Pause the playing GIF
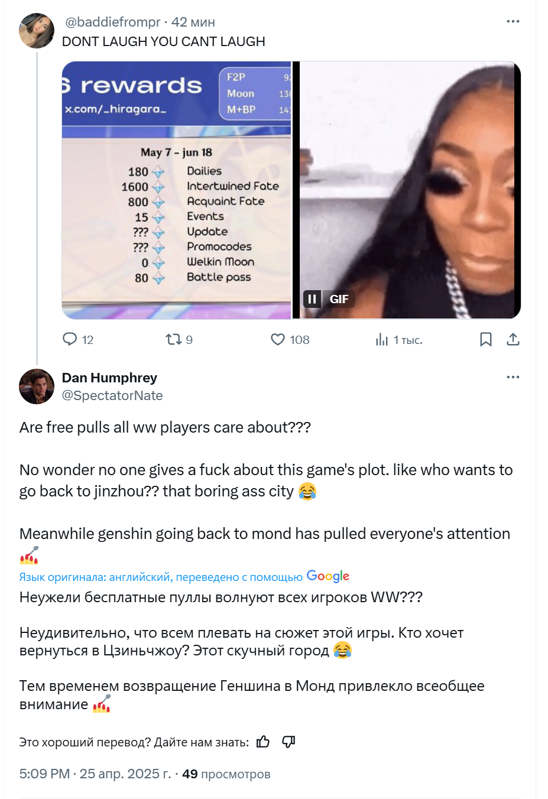 [x=312, y=299]
